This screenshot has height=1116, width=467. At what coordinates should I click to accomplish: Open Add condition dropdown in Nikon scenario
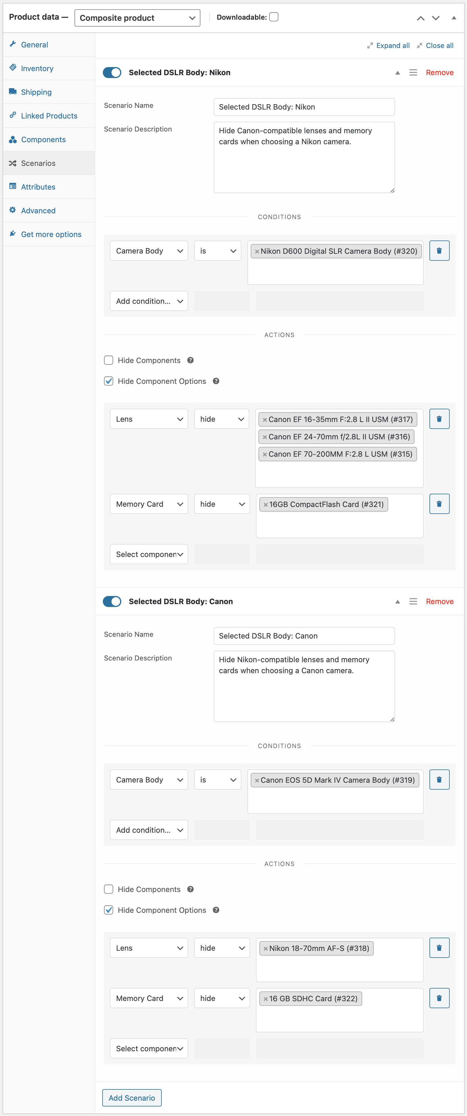coord(149,301)
